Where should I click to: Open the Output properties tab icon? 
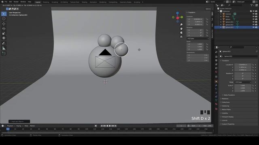point(216,60)
